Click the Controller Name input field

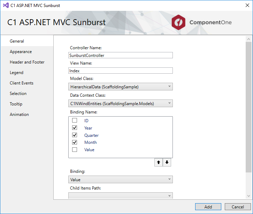point(121,55)
